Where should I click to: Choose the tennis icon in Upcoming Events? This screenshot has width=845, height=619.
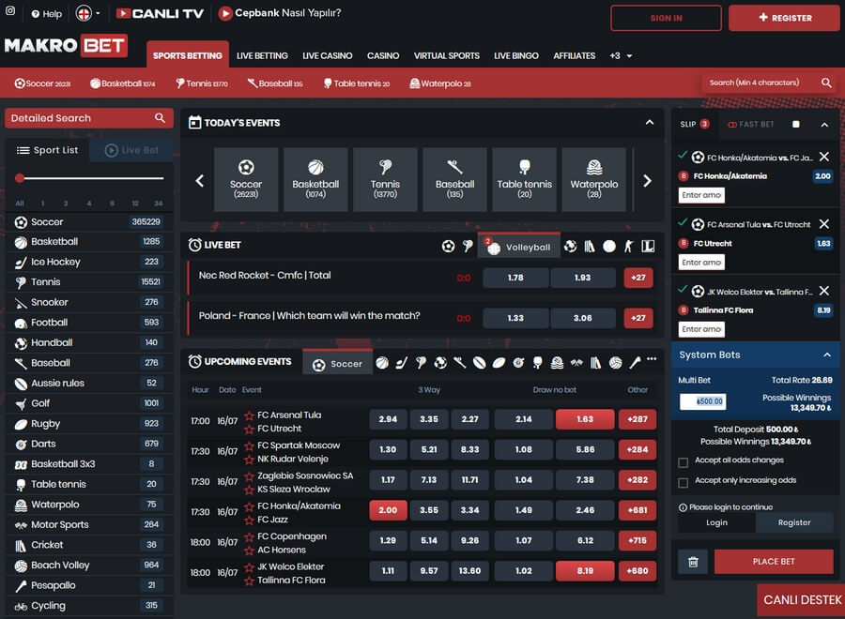pyautogui.click(x=421, y=363)
